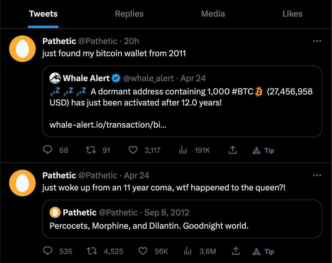This screenshot has width=332, height=263.
Task: Share the bitcoin wallet tweet
Action: (233, 150)
